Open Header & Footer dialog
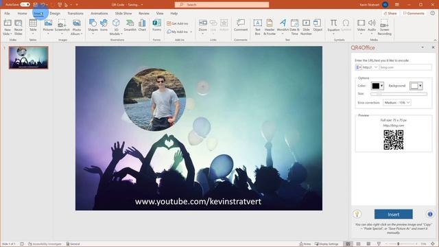The image size is (439, 247). click(270, 27)
